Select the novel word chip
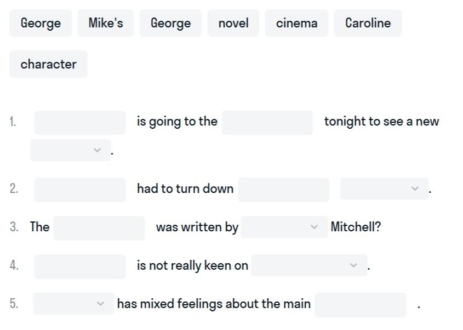Image resolution: width=463 pixels, height=330 pixels. [233, 23]
